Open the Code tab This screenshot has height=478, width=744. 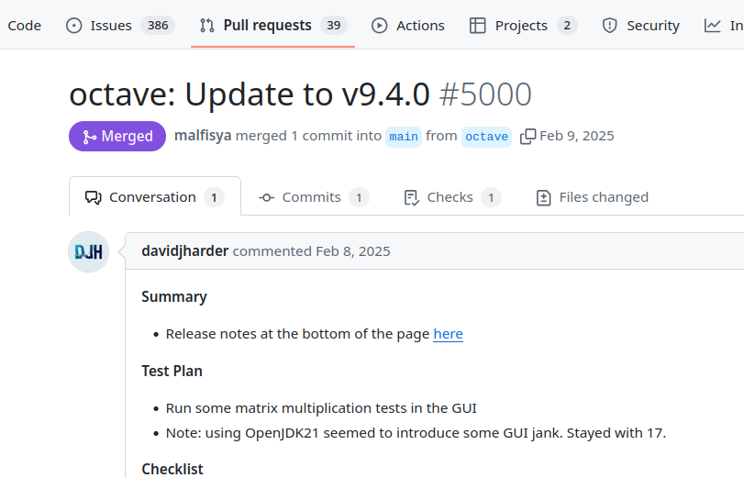coord(24,26)
